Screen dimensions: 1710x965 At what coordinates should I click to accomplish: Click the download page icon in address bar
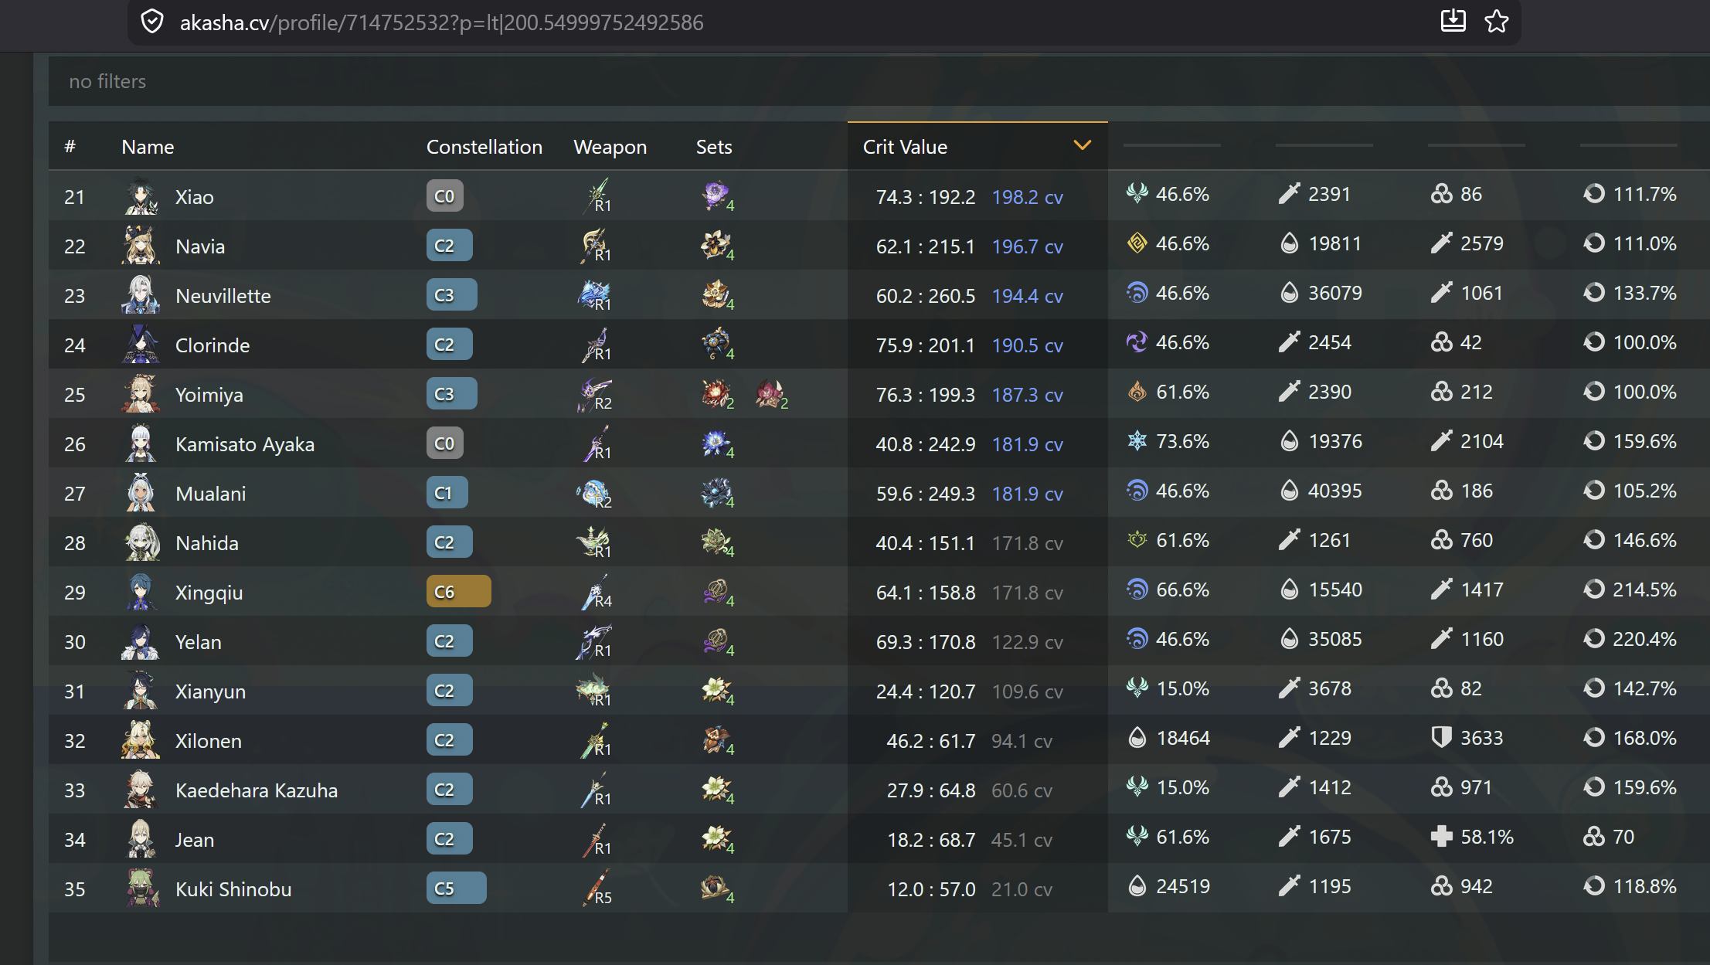(1453, 21)
